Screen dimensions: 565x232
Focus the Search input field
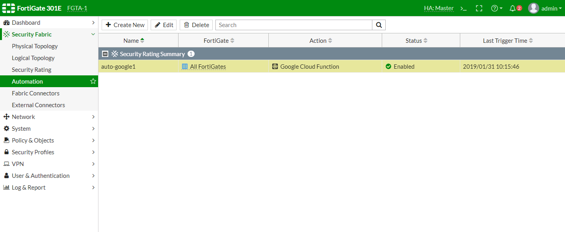(x=294, y=25)
